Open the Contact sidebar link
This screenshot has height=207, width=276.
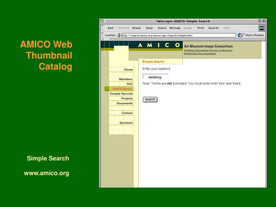(127, 113)
